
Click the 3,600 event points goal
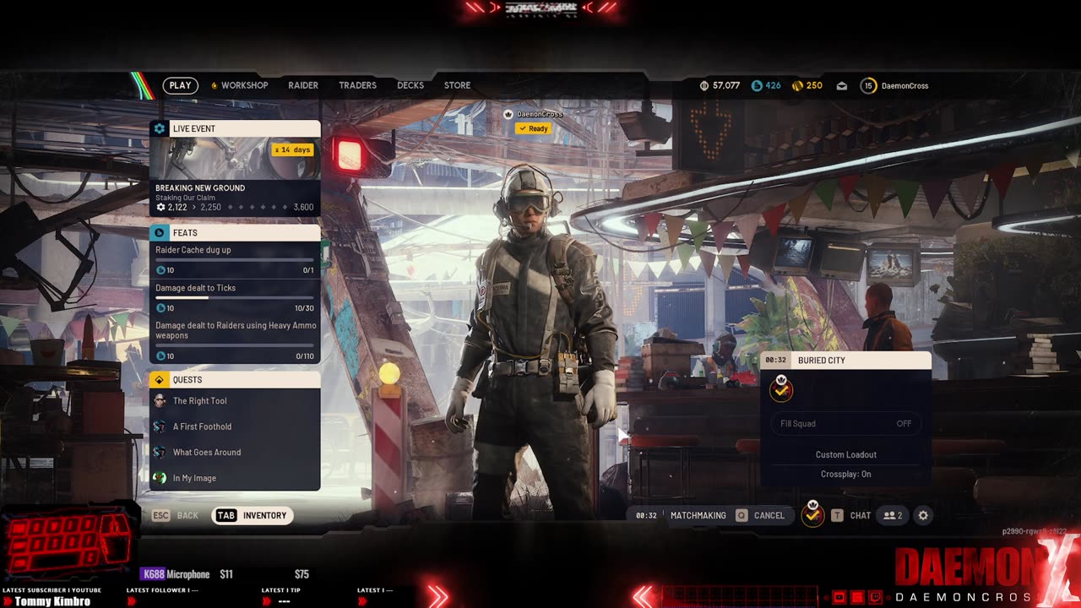(303, 207)
